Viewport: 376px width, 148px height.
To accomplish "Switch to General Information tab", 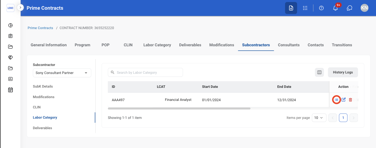I will [x=49, y=45].
